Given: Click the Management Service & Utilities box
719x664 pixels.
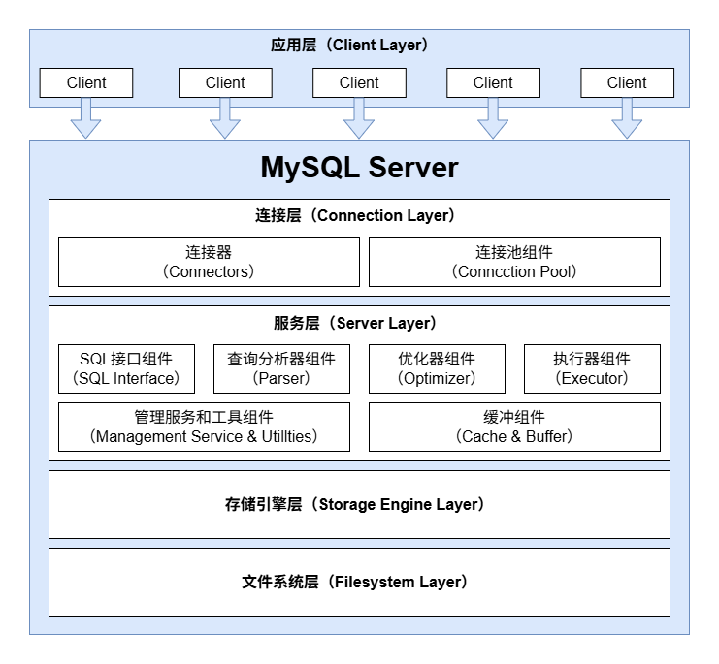Looking at the screenshot, I should [x=204, y=427].
